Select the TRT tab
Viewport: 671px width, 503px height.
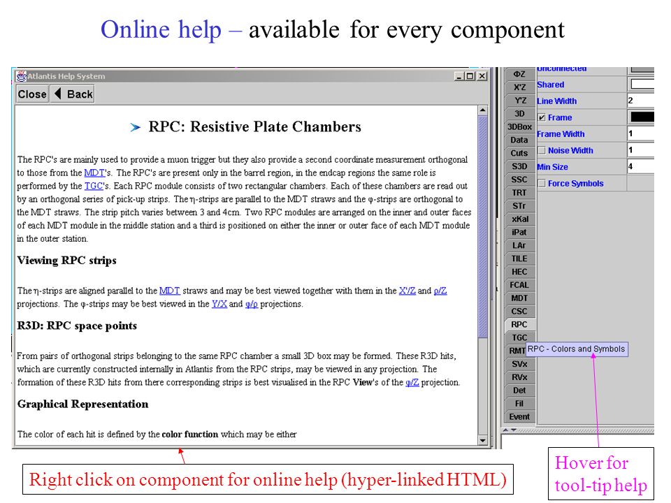519,193
